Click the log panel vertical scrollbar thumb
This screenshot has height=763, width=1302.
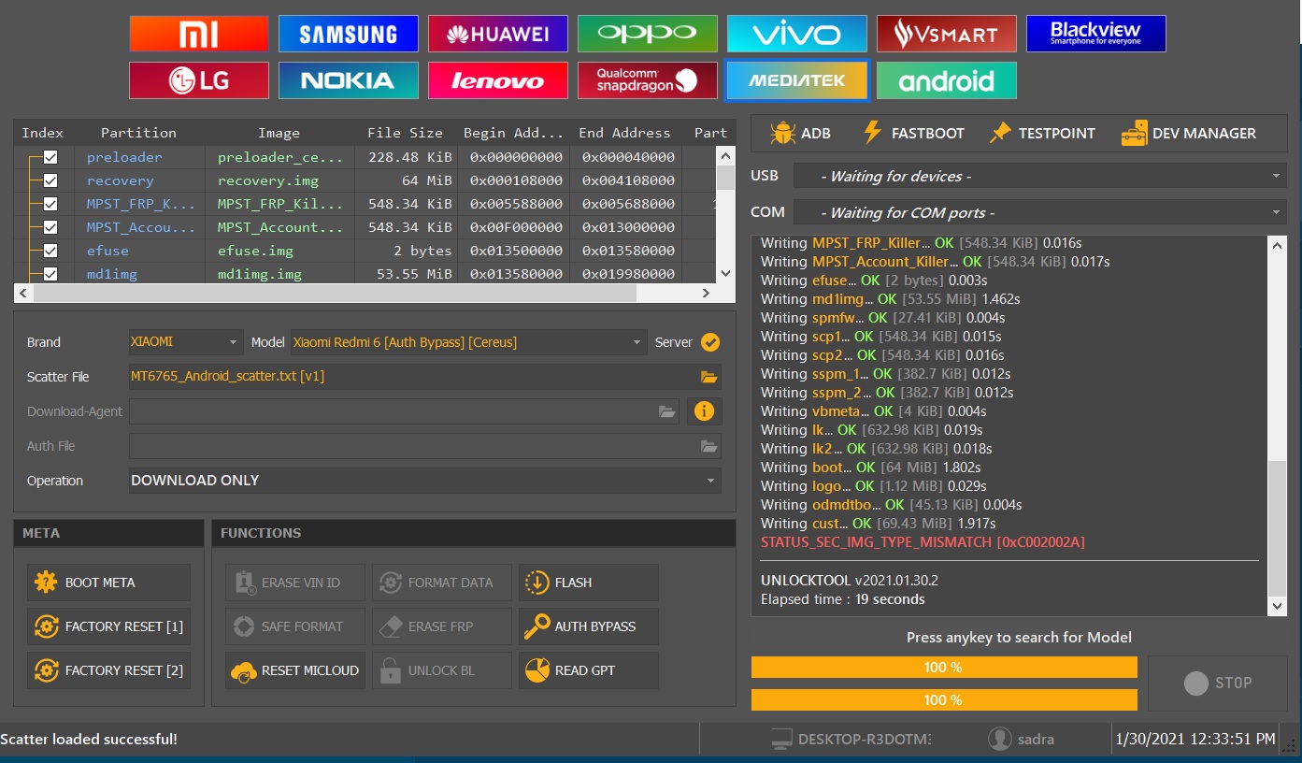(1277, 529)
